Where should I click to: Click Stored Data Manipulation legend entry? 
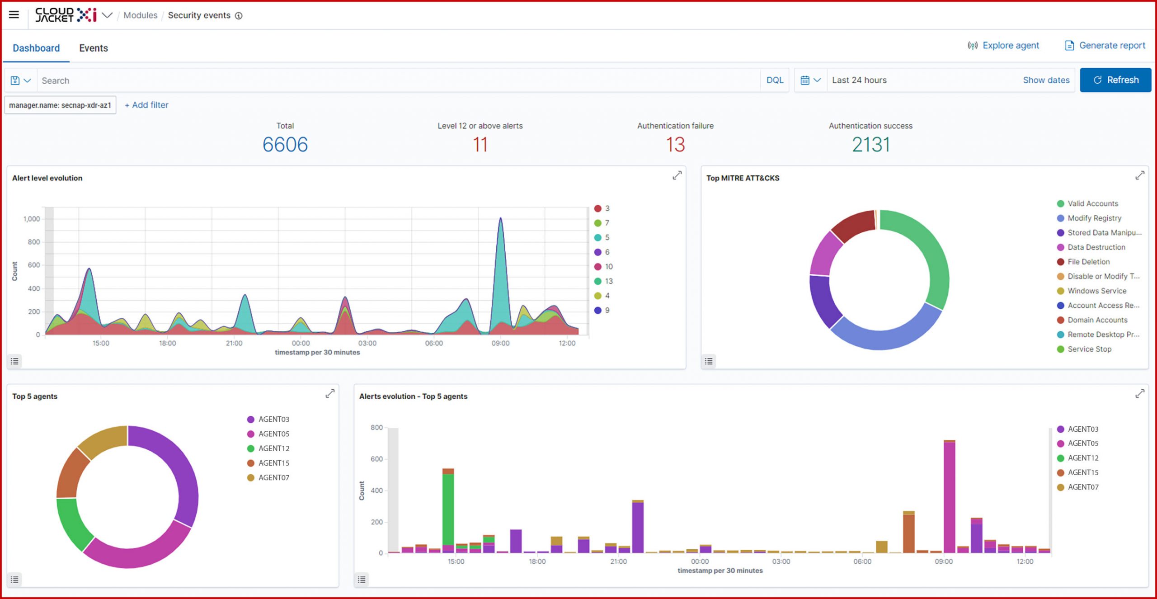1100,232
